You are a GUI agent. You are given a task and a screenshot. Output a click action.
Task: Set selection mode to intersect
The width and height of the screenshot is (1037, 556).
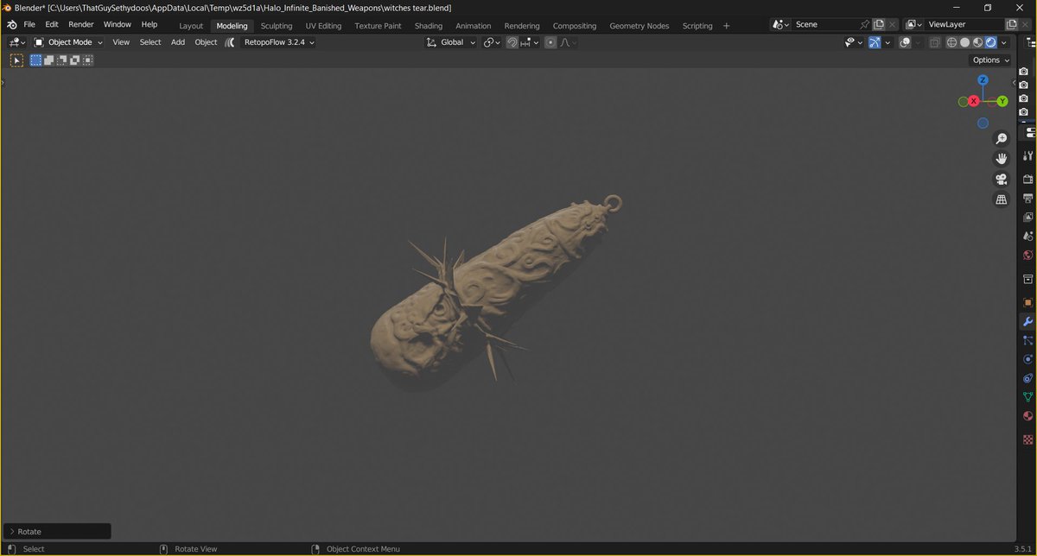point(87,60)
